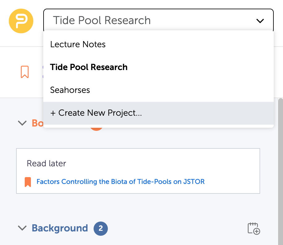Choose Seahorses from the project list
This screenshot has width=283, height=245.
[x=158, y=90]
